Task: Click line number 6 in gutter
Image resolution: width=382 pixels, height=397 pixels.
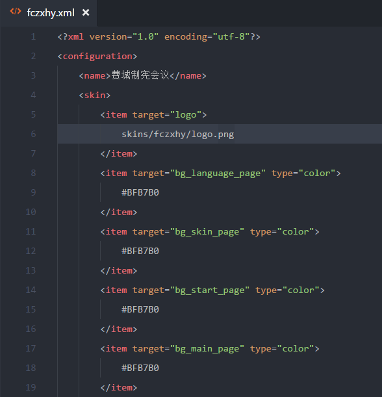Action: point(33,134)
